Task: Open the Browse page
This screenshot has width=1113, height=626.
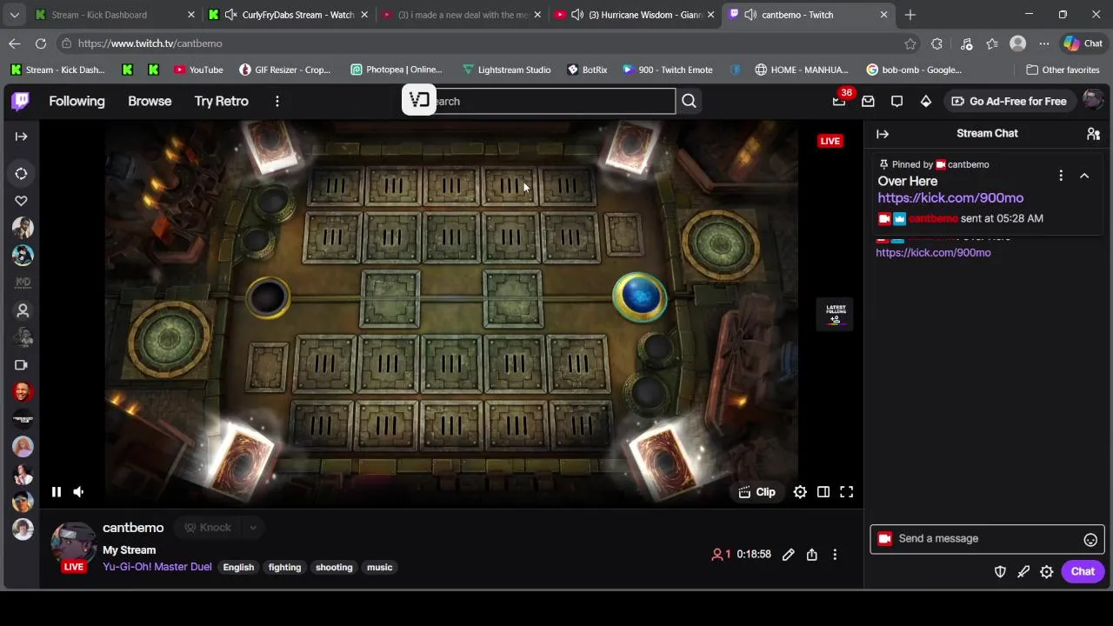Action: (x=150, y=101)
